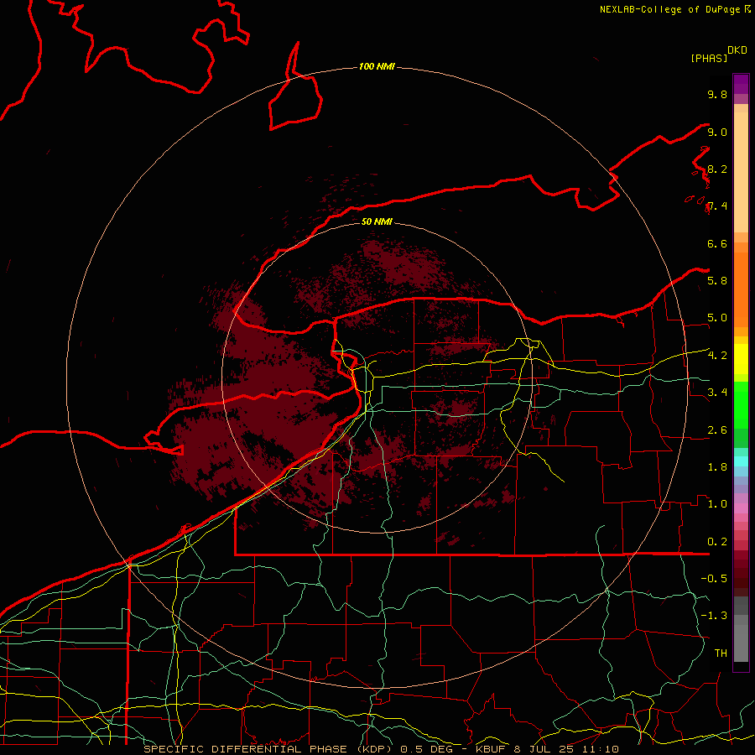Image resolution: width=755 pixels, height=755 pixels.
Task: Select the 3.4 scale label
Action: (x=717, y=393)
